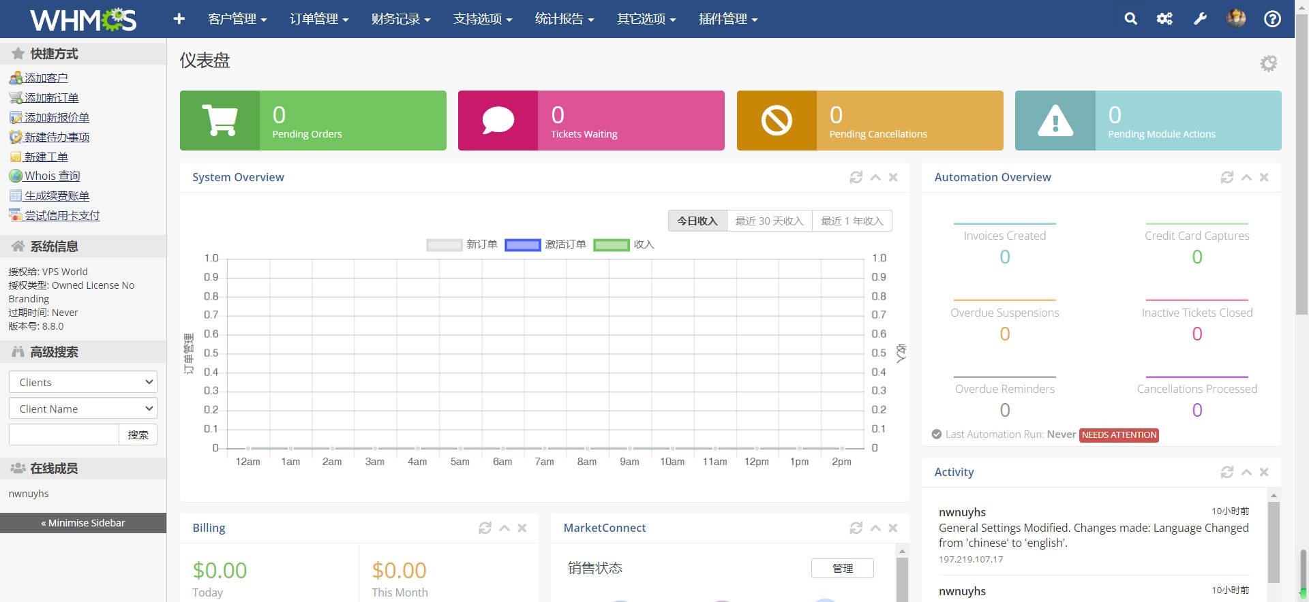
Task: Collapse the Automation Overview widget
Action: click(x=1246, y=177)
